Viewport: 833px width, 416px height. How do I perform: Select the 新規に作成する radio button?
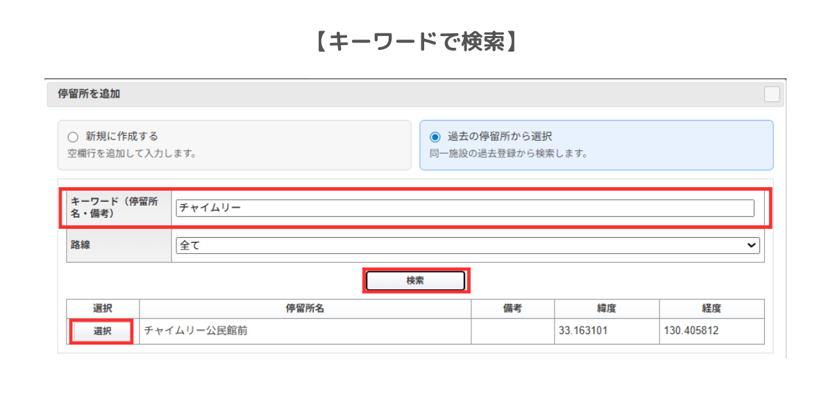click(x=73, y=137)
